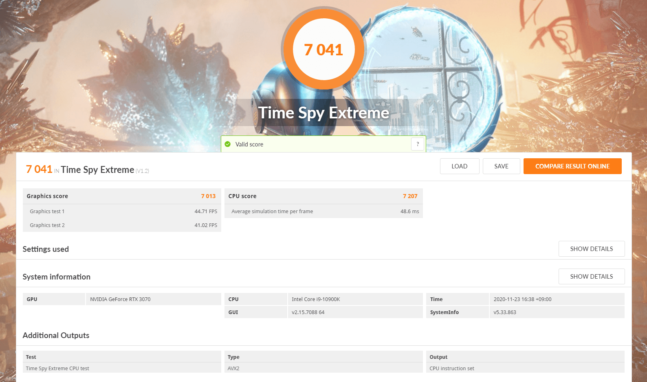Screen dimensions: 647x382
Task: Click the Additional Outputs heading
Action: point(56,335)
